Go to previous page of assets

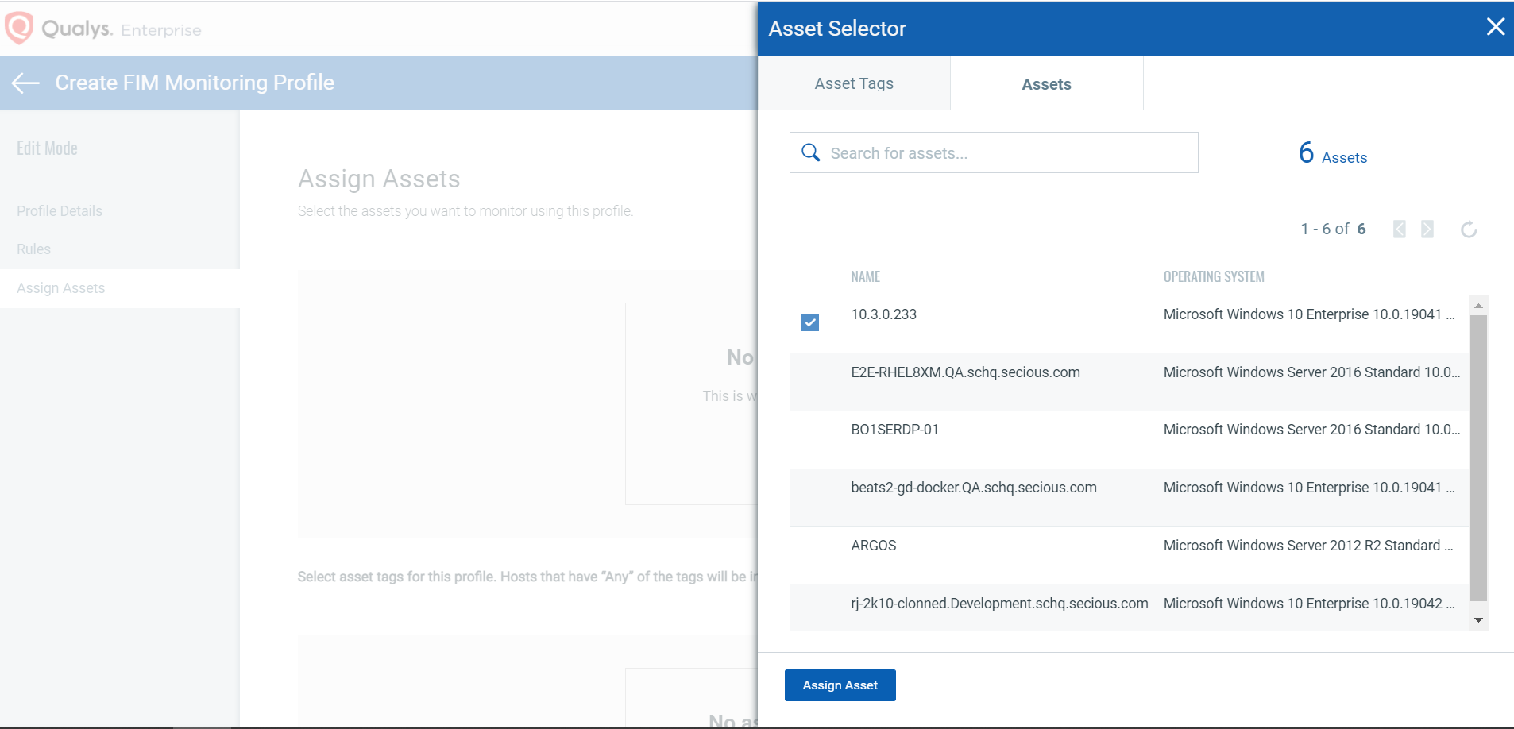(x=1400, y=229)
